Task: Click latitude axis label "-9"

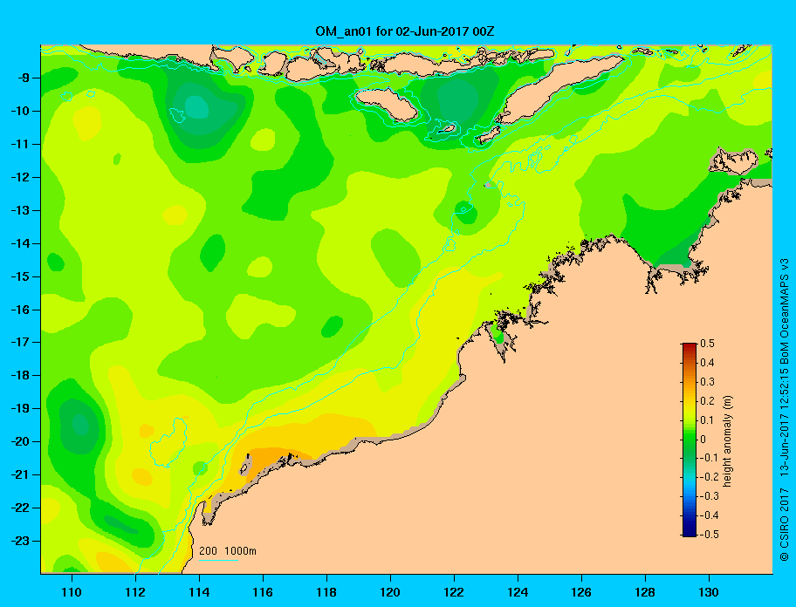Action: 22,78
